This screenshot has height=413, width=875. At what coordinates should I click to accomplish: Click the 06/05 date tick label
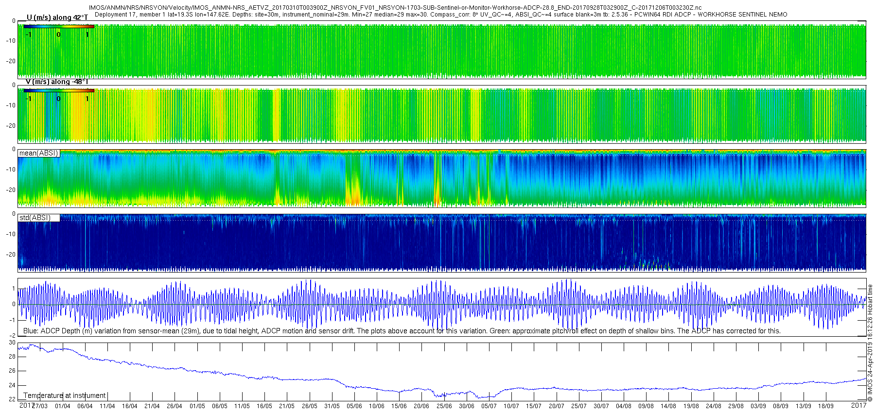pos(219,406)
